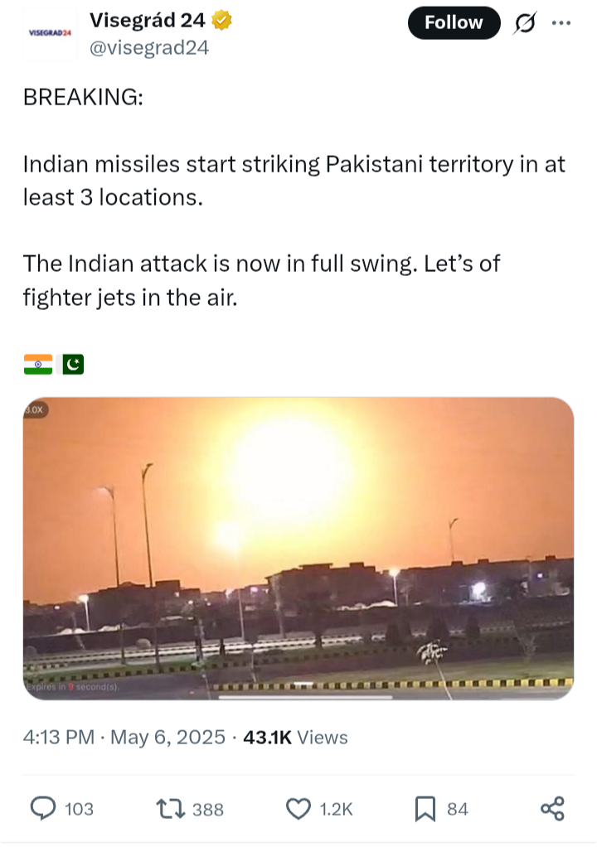Click the video progress bar
Viewport: 597px width, 847px height.
(x=305, y=697)
